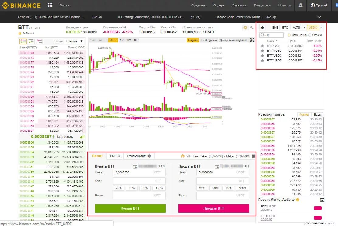Click the globe language icon
This screenshot has height=226, width=338.
click(313, 5)
